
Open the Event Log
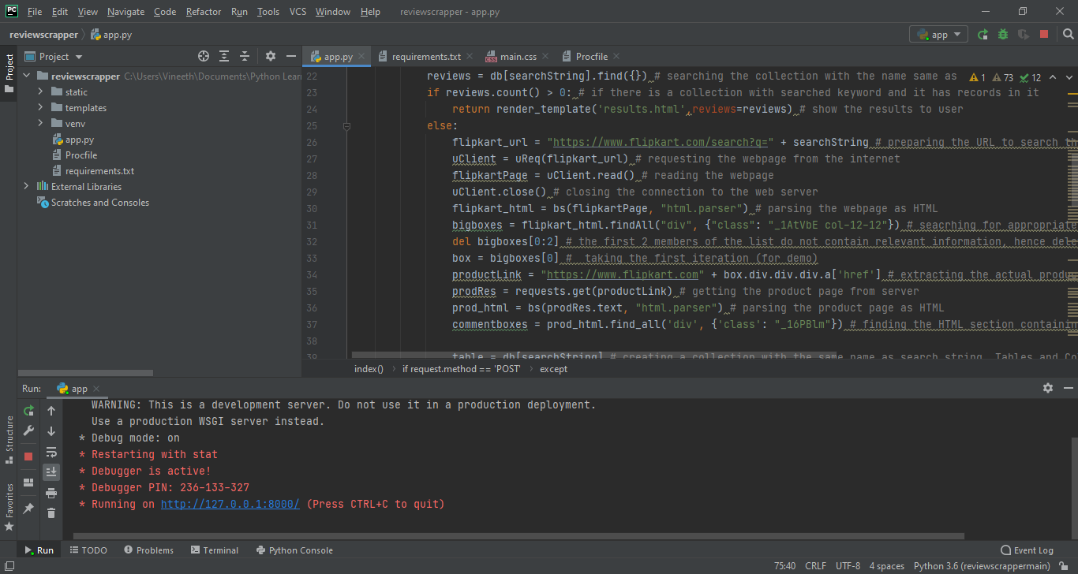click(x=1027, y=550)
